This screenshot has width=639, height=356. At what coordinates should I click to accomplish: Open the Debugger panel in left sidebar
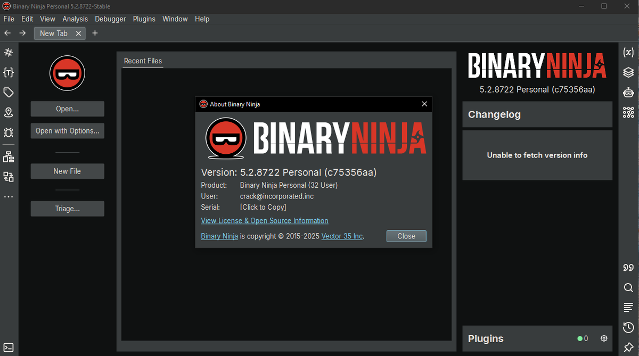[8, 133]
